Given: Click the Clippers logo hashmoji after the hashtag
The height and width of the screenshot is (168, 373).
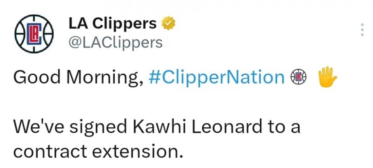Looking at the screenshot, I should [x=298, y=77].
